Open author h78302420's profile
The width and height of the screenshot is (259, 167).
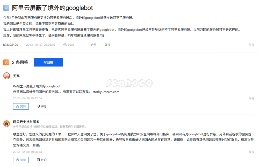[x=11, y=45]
